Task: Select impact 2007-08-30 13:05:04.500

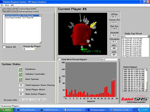Action: point(134,74)
